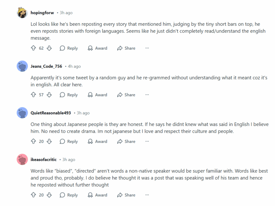Screen dimensions: 275x206
Task: Open more options on hopingforw's comment
Action: (147, 48)
